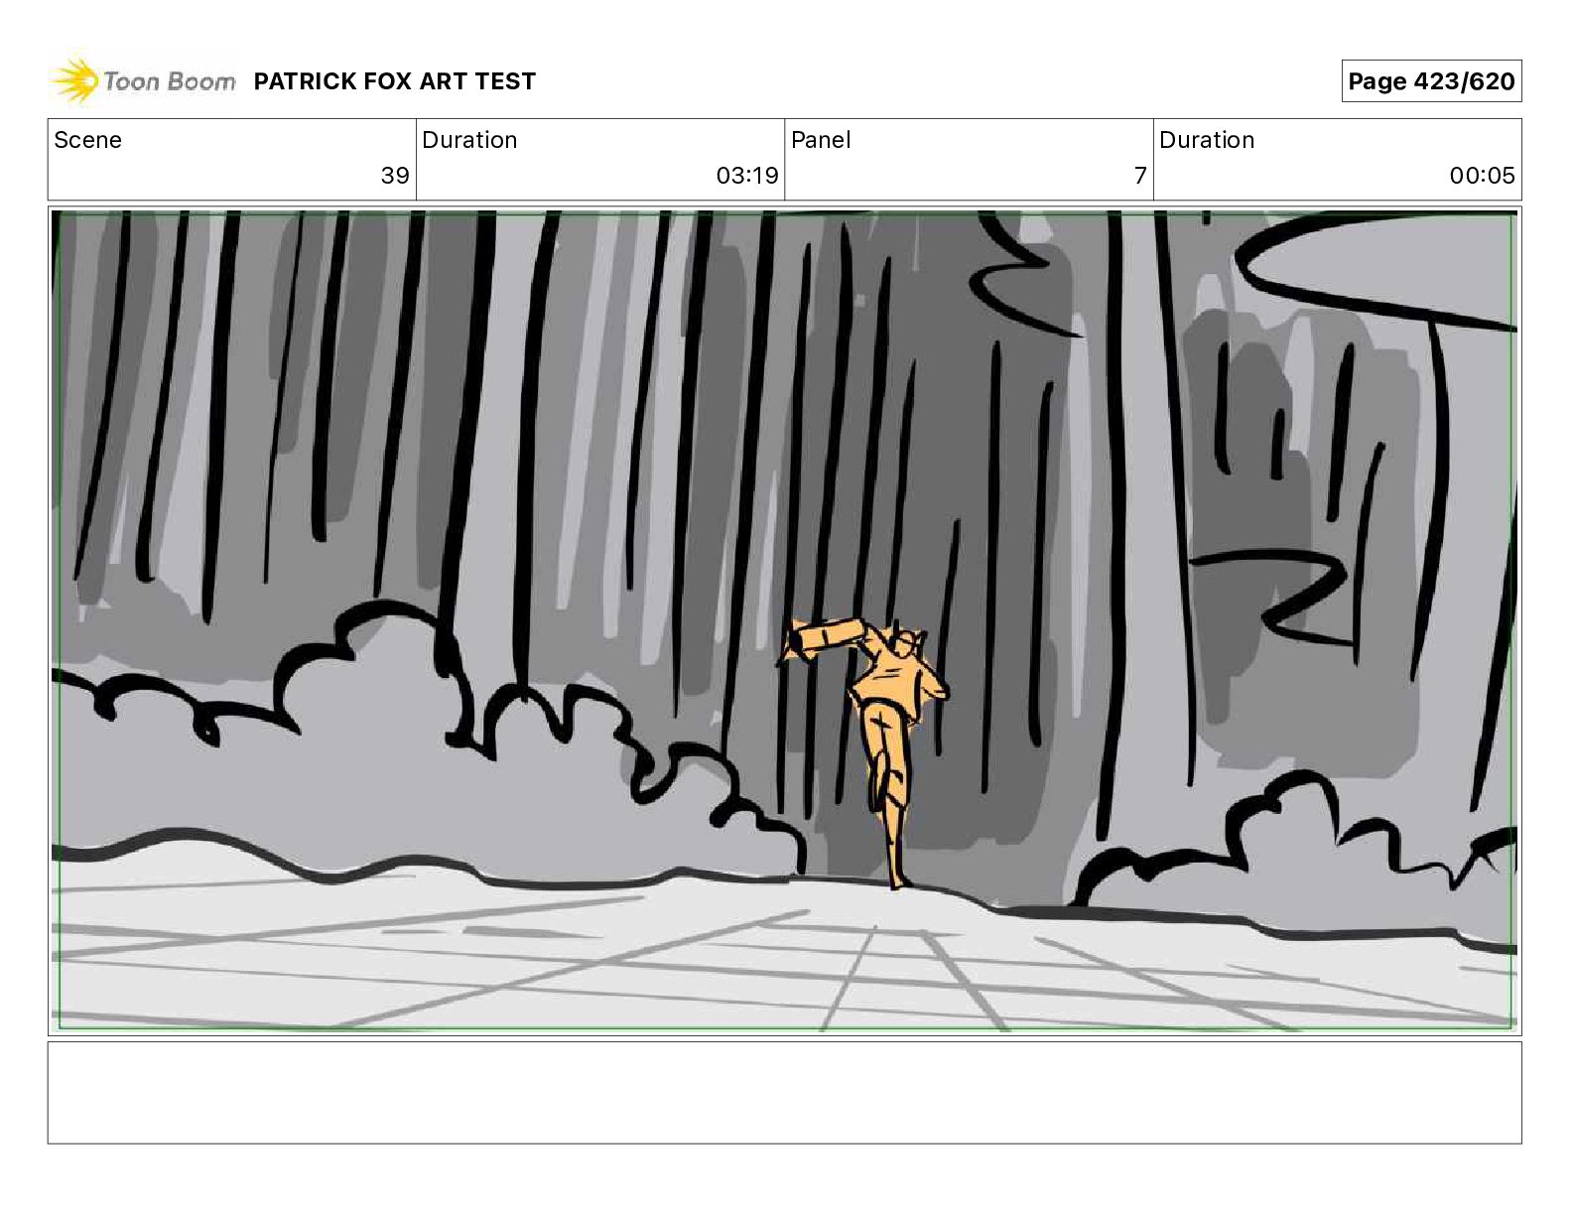Click the first Duration header label
Viewport: 1572px width, 1215px height.
(469, 140)
